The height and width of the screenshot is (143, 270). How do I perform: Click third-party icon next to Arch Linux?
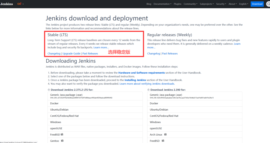tap(165, 135)
